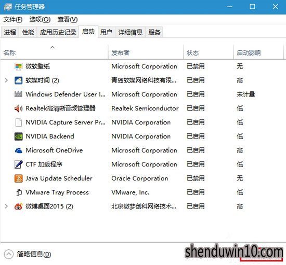Screen dimensions: 286x265
Task: Select the 微软壁纸 startup item icon
Action: 18,66
